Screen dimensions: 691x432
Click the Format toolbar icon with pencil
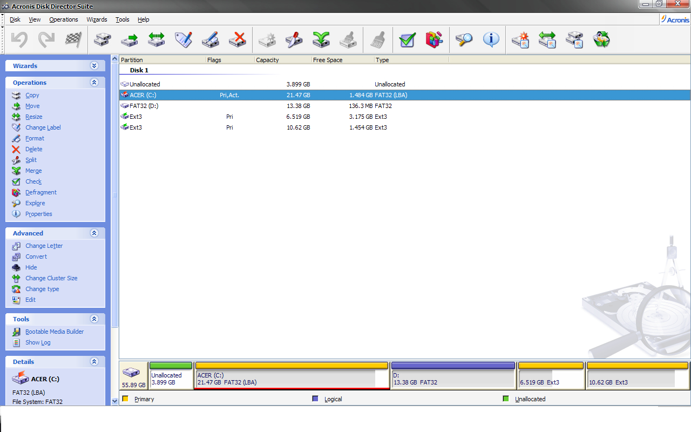click(211, 39)
